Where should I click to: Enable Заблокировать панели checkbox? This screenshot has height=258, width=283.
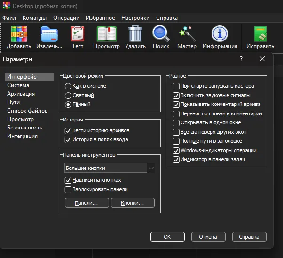[x=68, y=190]
